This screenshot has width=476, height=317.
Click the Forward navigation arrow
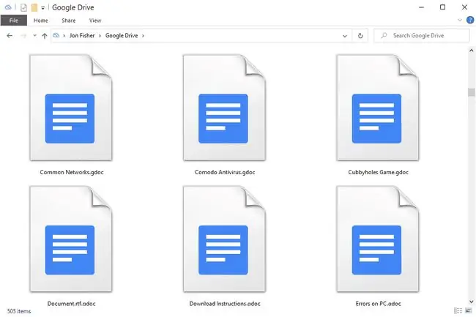[x=23, y=36]
